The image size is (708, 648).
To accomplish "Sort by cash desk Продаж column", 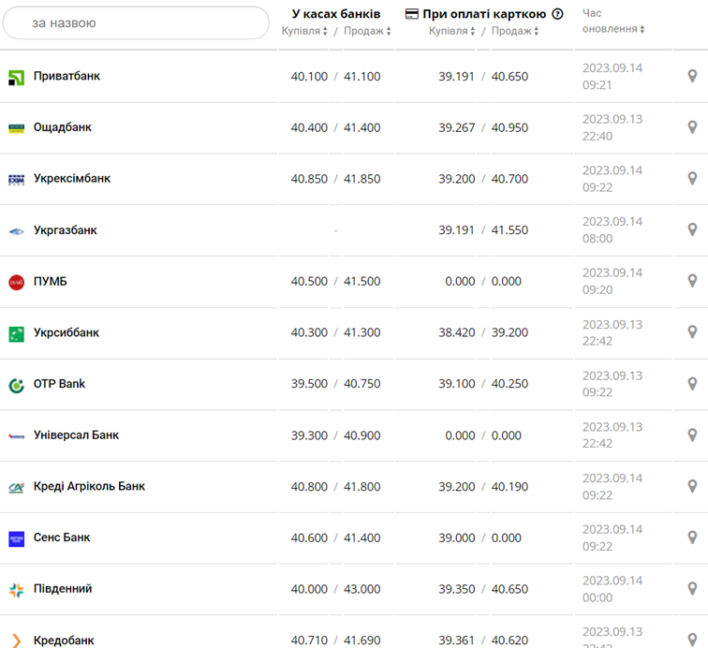I will pyautogui.click(x=367, y=31).
